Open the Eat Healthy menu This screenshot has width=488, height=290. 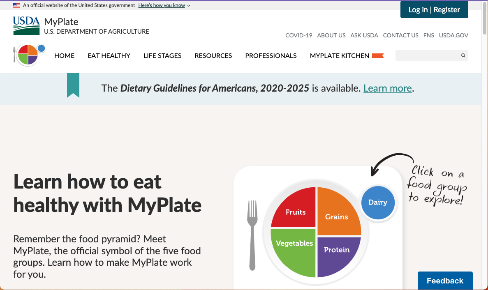pyautogui.click(x=109, y=55)
